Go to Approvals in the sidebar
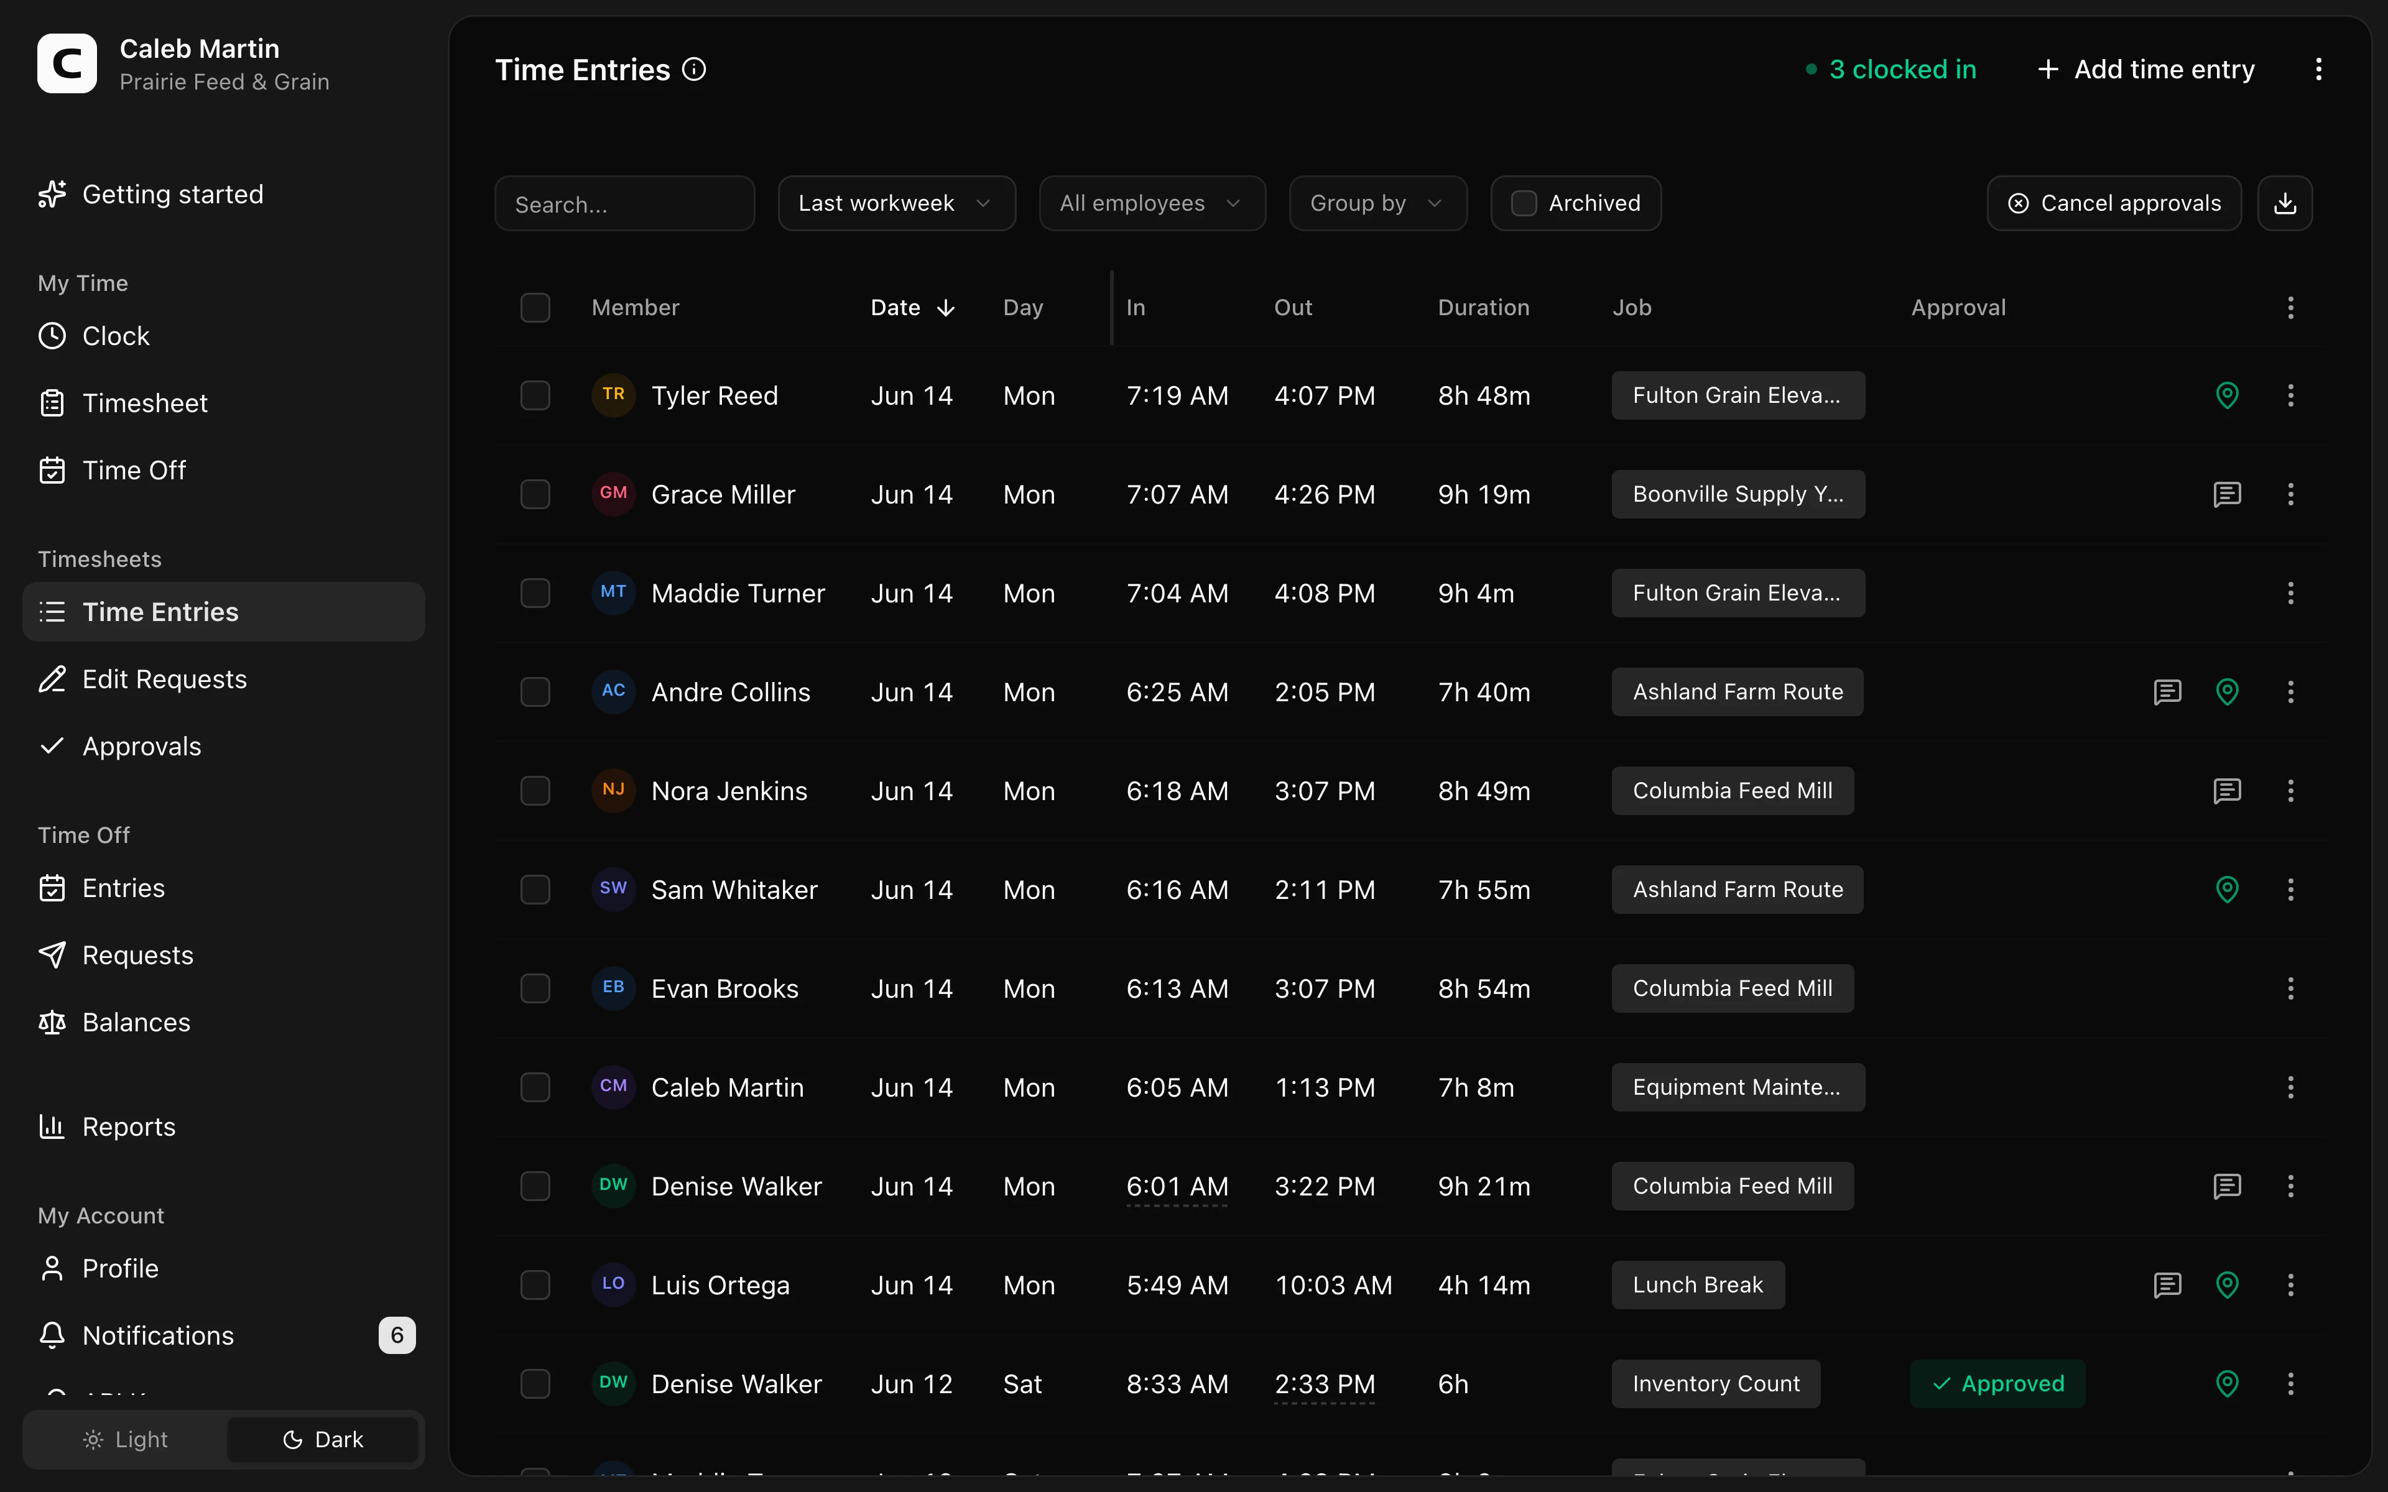 point(223,746)
